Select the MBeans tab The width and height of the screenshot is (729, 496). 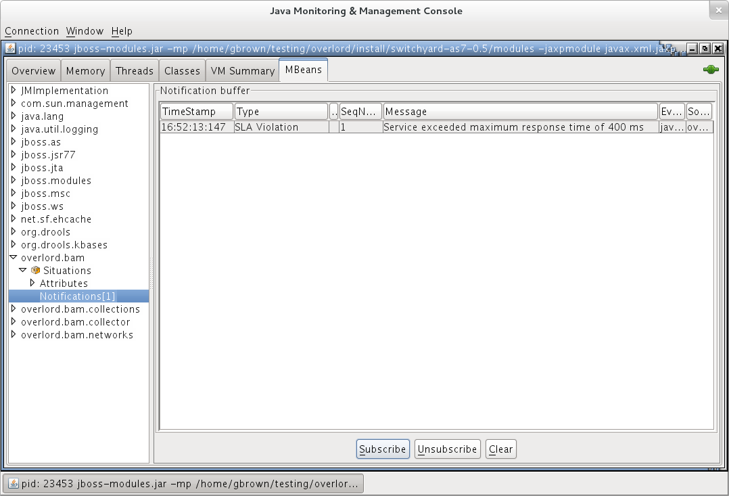[x=304, y=70]
